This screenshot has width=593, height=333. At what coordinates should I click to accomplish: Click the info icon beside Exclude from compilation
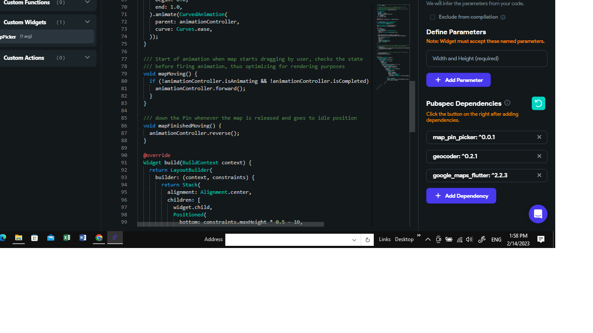[x=503, y=16]
